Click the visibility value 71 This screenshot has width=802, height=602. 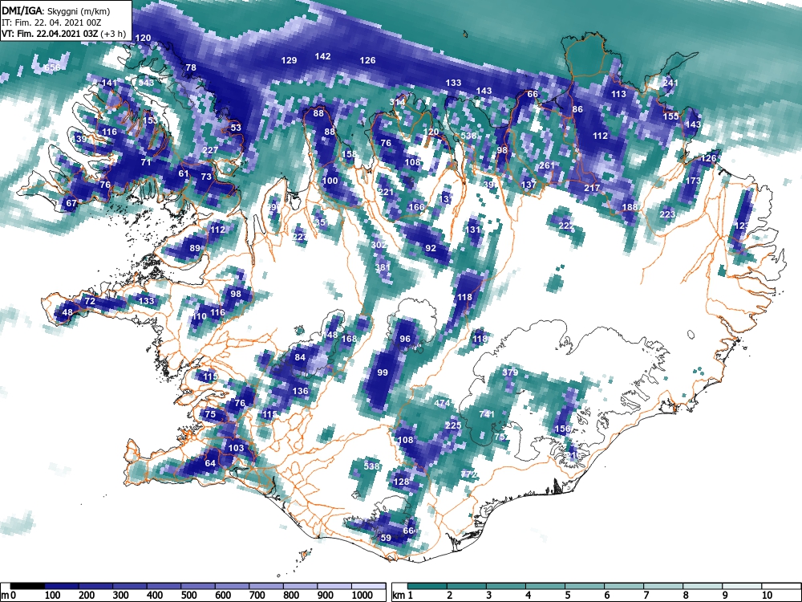tap(146, 162)
